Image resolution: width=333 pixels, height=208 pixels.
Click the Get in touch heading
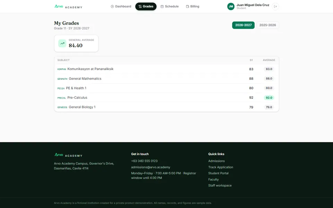pyautogui.click(x=140, y=154)
